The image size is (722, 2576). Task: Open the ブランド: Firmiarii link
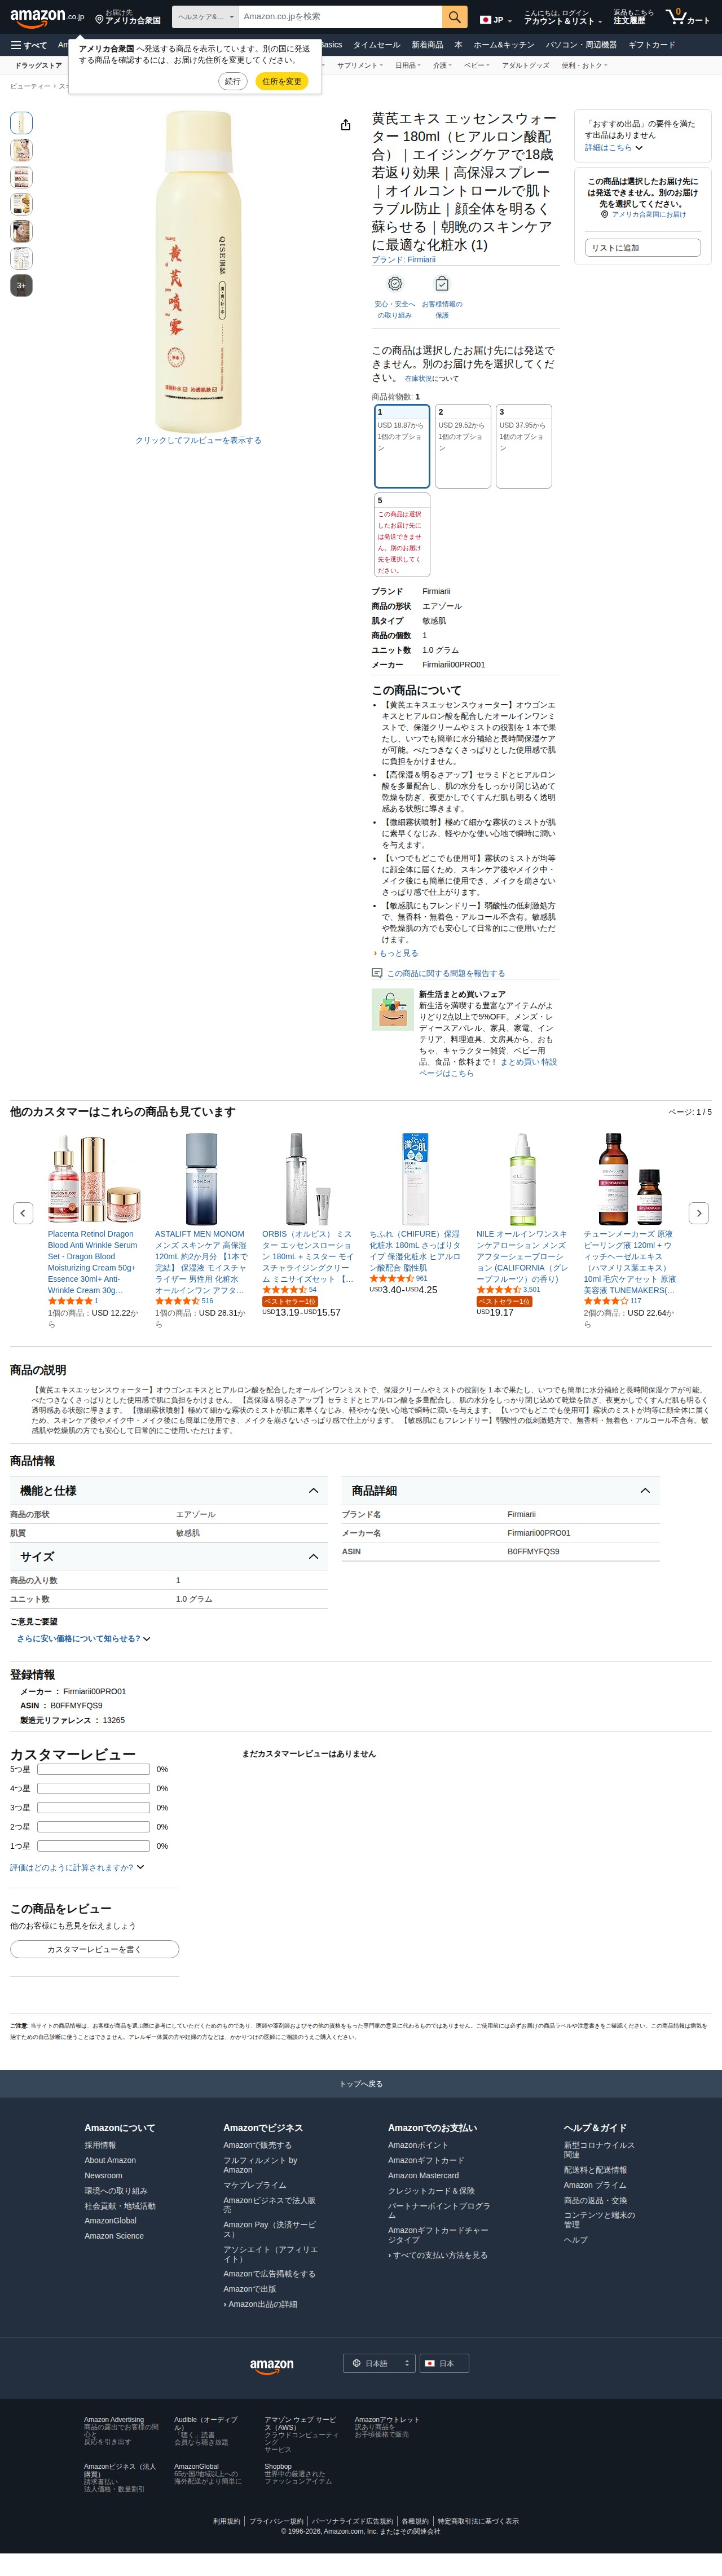[404, 260]
